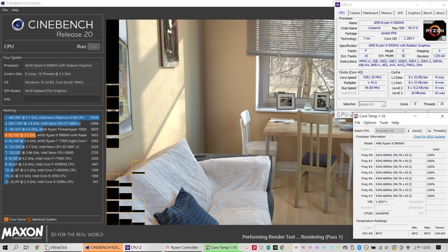Click the NVIDIA tray icon
The width and height of the screenshot is (448, 252).
point(275,248)
